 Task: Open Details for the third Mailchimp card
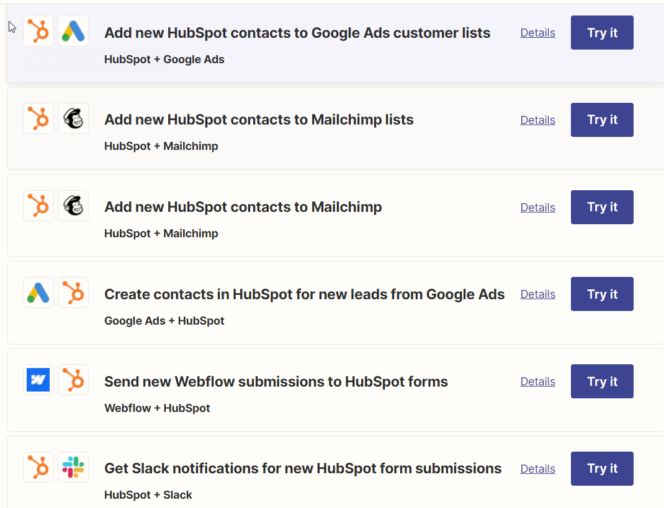[537, 208]
